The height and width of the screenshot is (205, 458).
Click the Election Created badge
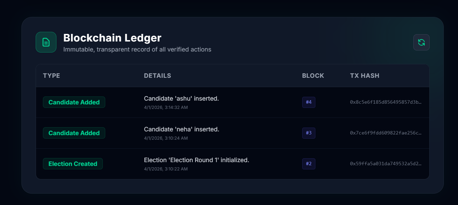pyautogui.click(x=73, y=164)
